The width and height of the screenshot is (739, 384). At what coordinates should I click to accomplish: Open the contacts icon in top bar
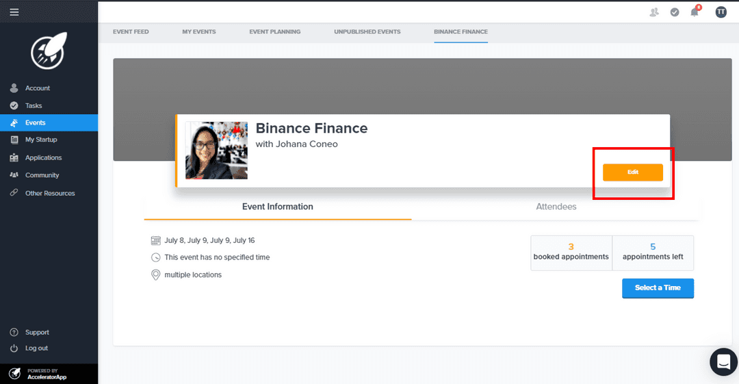tap(654, 12)
